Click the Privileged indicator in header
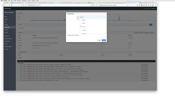175x98 pixels. 147,8
